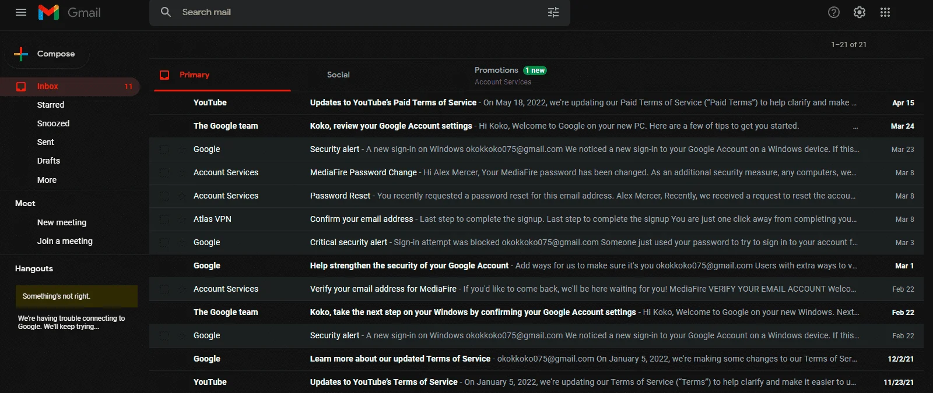Open the 'Help strengthen the security of your Google Account' email

[536, 265]
